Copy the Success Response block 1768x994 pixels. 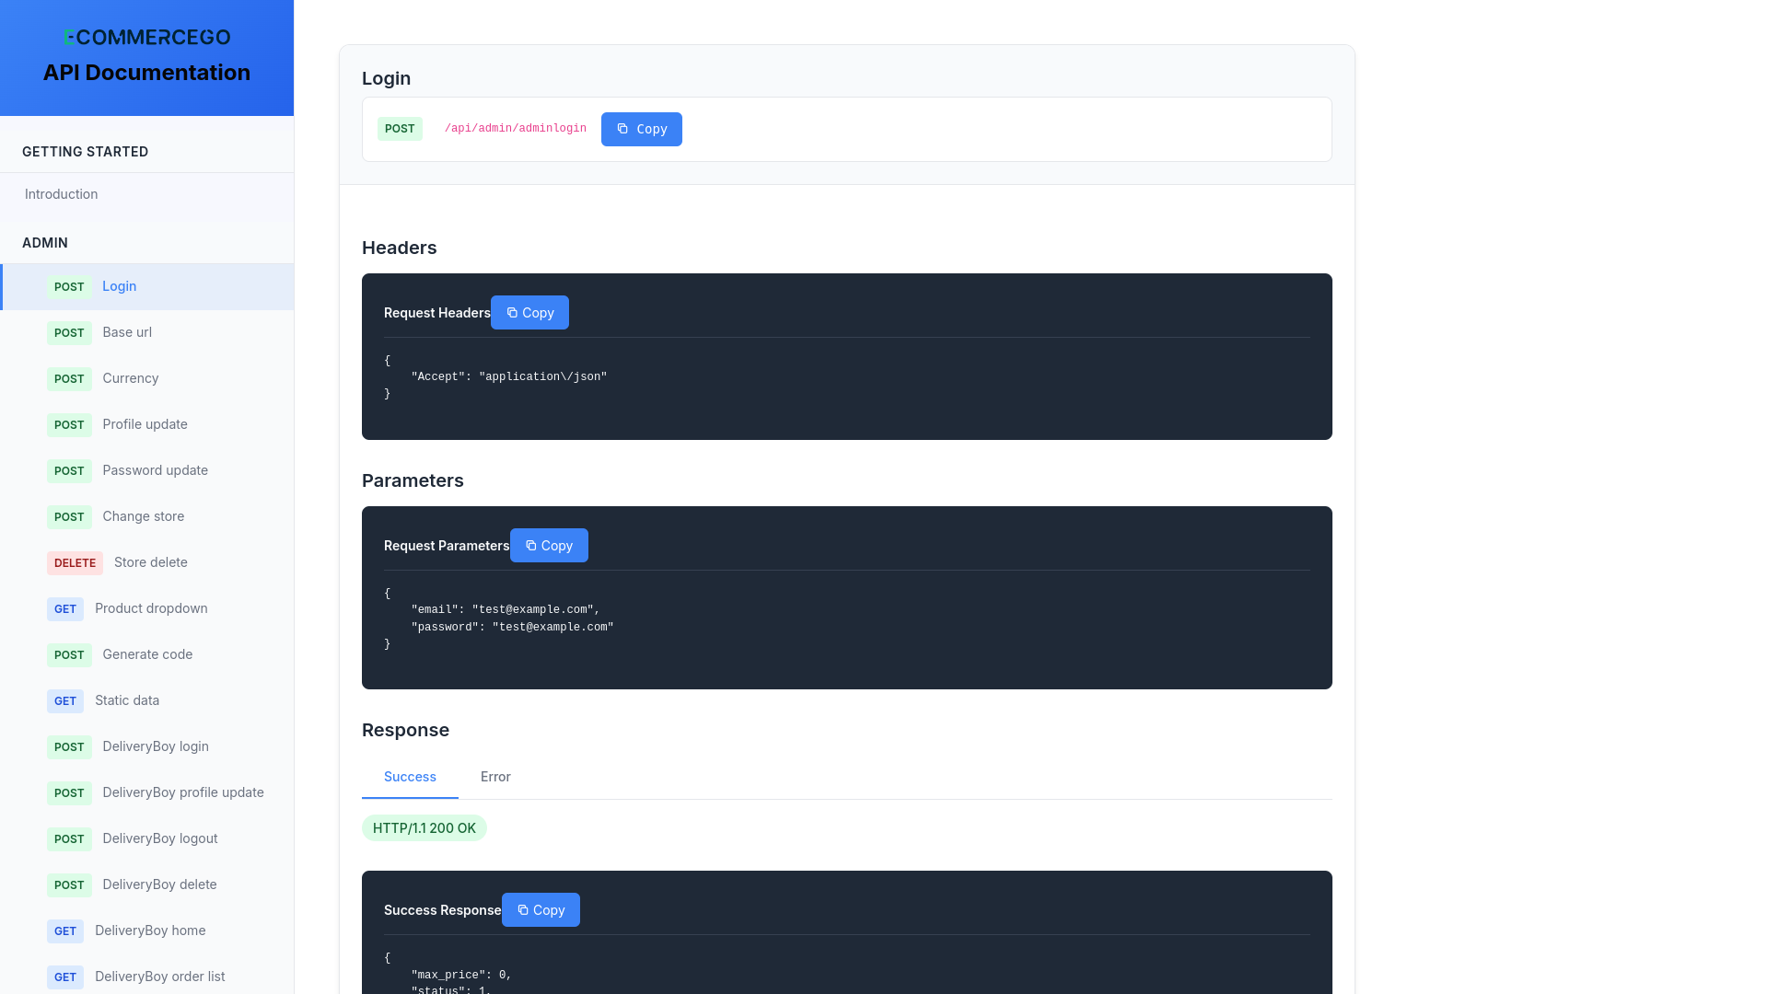(541, 910)
